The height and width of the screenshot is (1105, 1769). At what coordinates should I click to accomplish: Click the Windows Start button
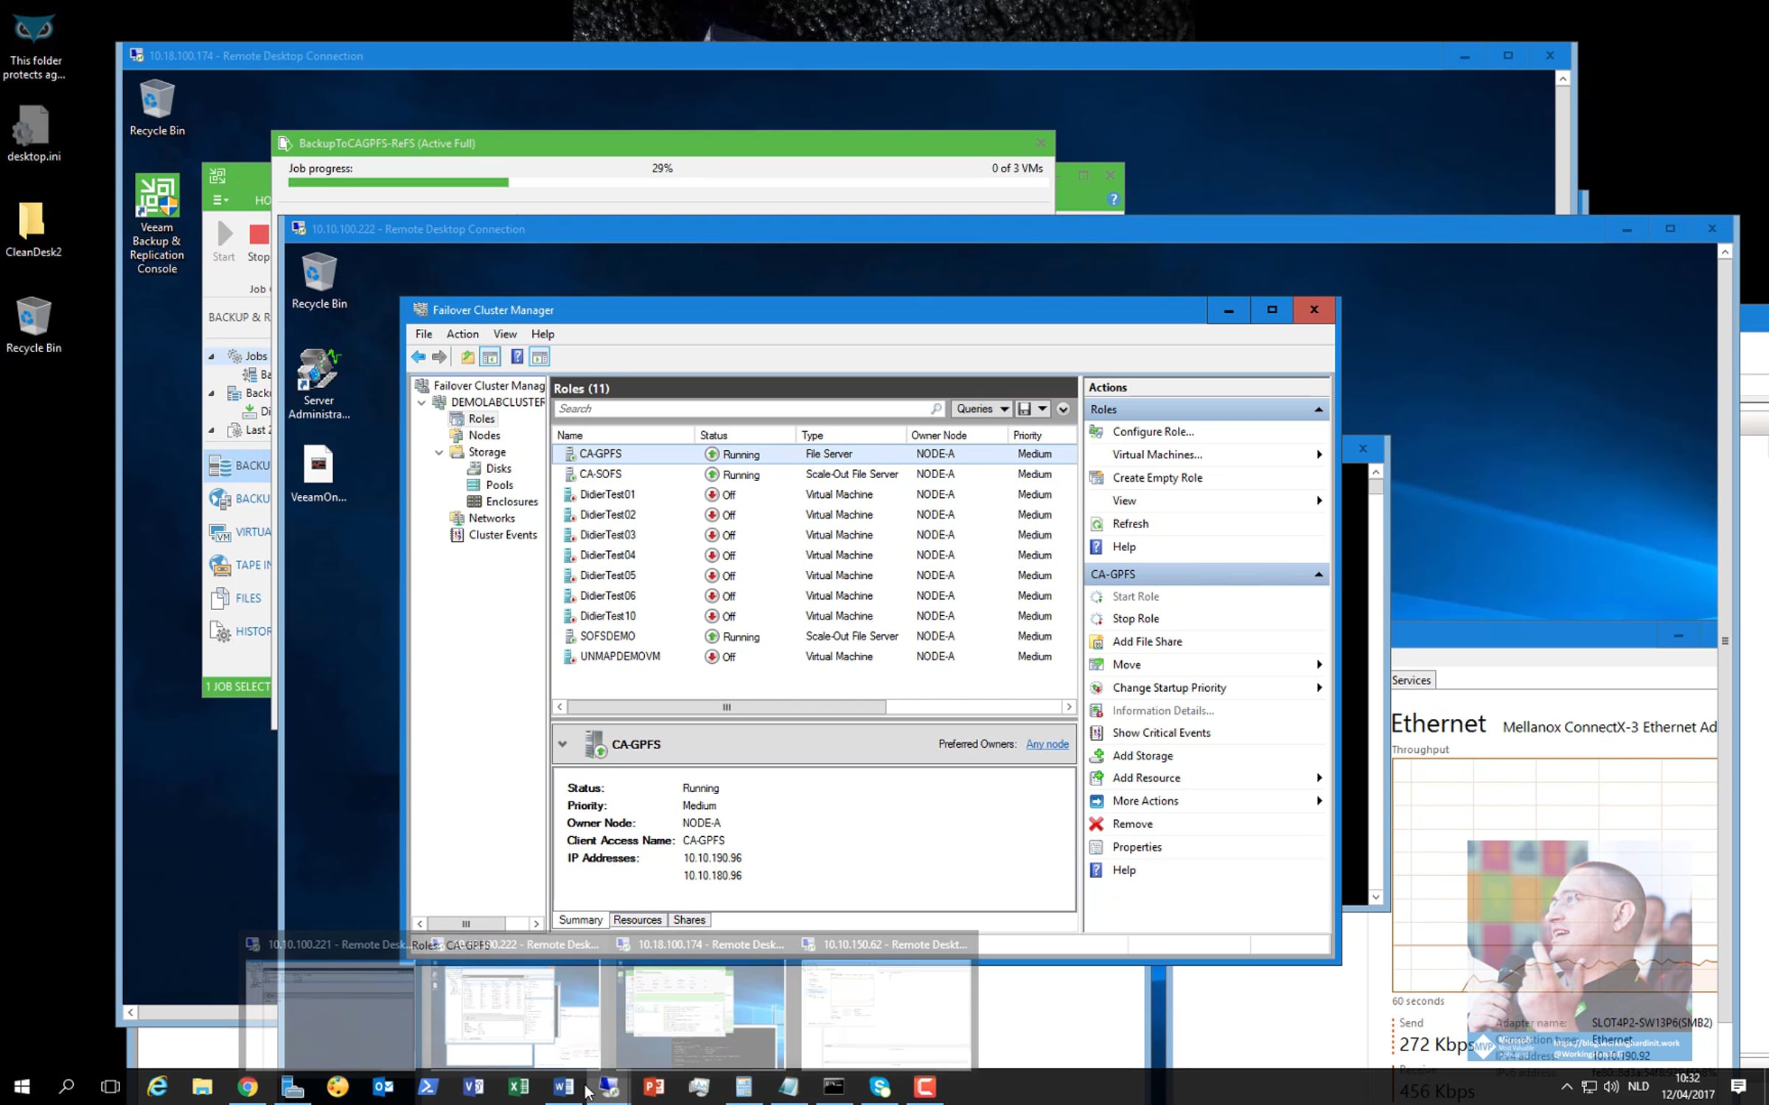[22, 1087]
